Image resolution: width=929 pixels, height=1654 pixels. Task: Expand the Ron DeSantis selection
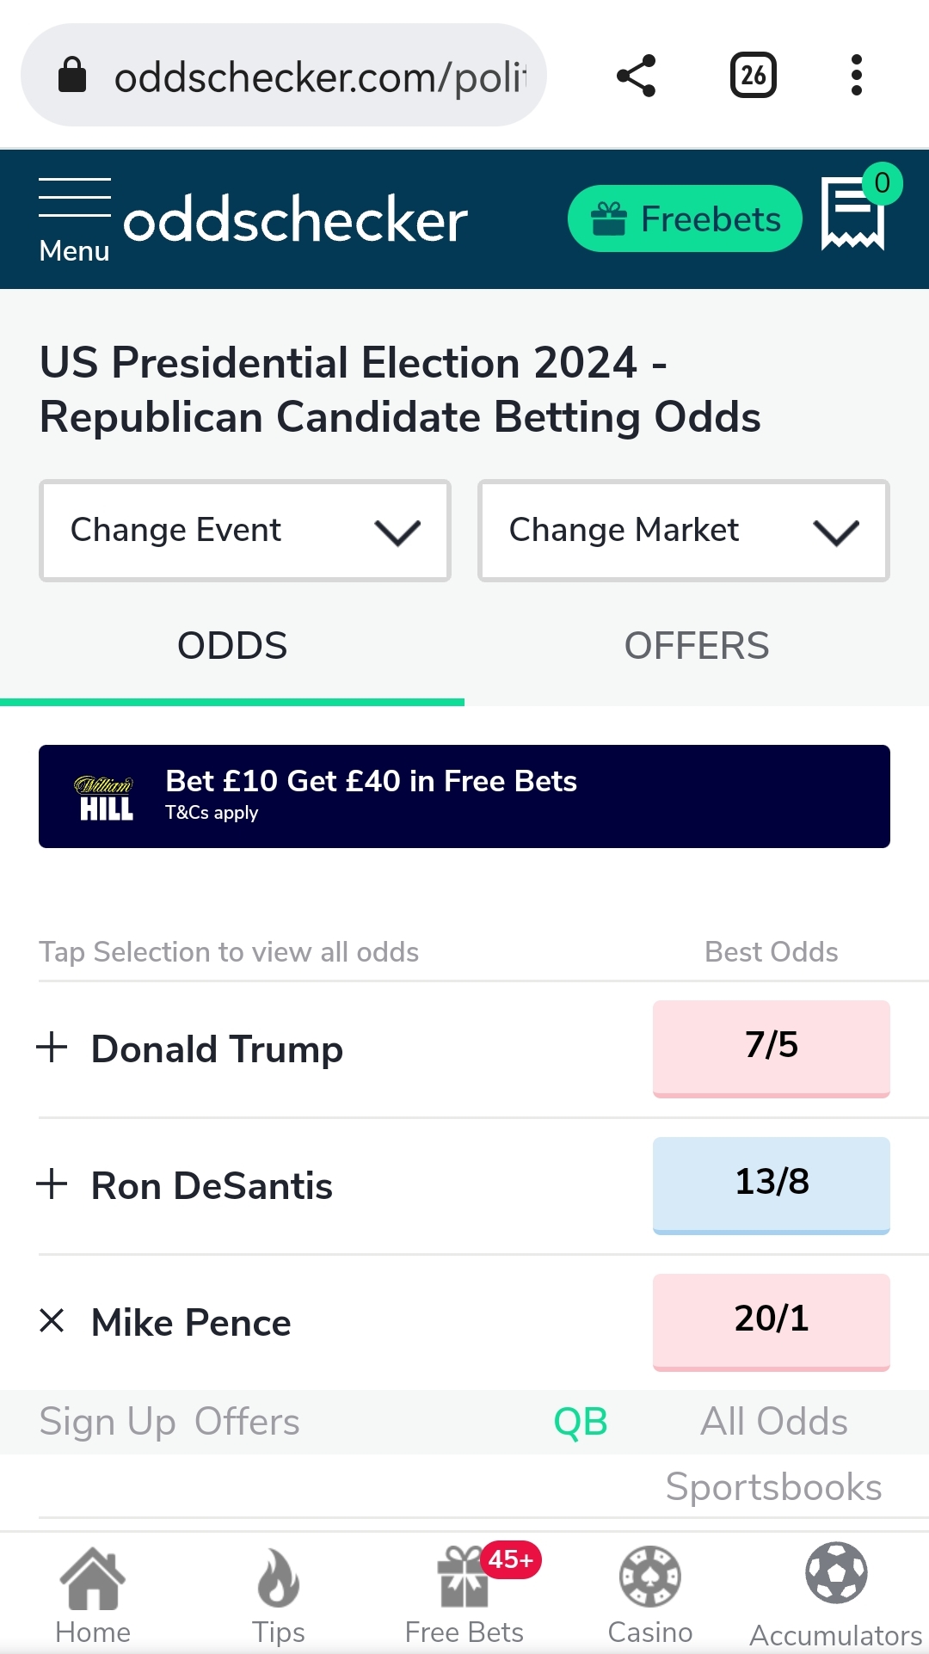pyautogui.click(x=52, y=1184)
